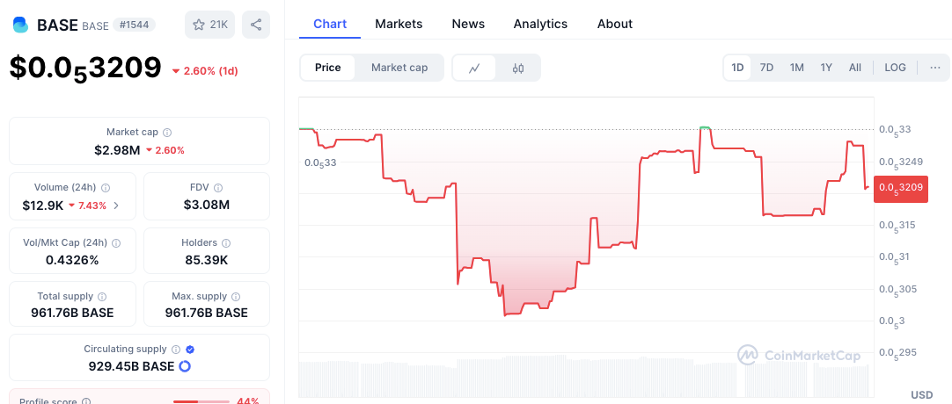The height and width of the screenshot is (404, 952).
Task: Click the share icon beside the watchlist star
Action: (256, 25)
